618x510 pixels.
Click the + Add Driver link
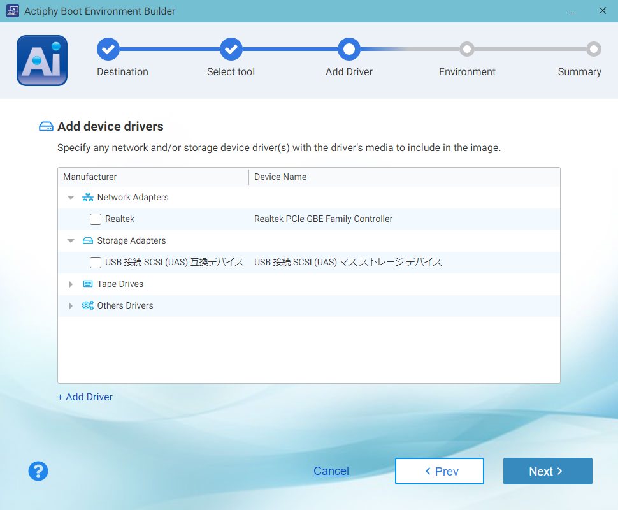tap(85, 397)
